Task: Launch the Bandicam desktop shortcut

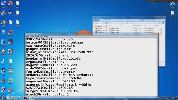Action: pyautogui.click(x=11, y=33)
